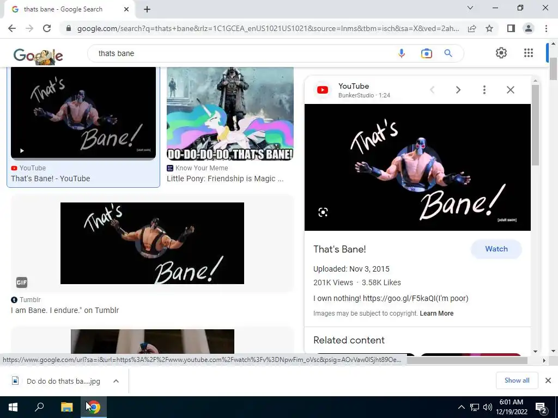Open preview panel more options dots
Viewport: 558px width, 418px height.
click(484, 90)
